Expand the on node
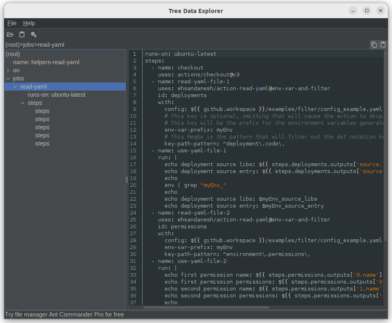This screenshot has width=392, height=323. pyautogui.click(x=8, y=70)
